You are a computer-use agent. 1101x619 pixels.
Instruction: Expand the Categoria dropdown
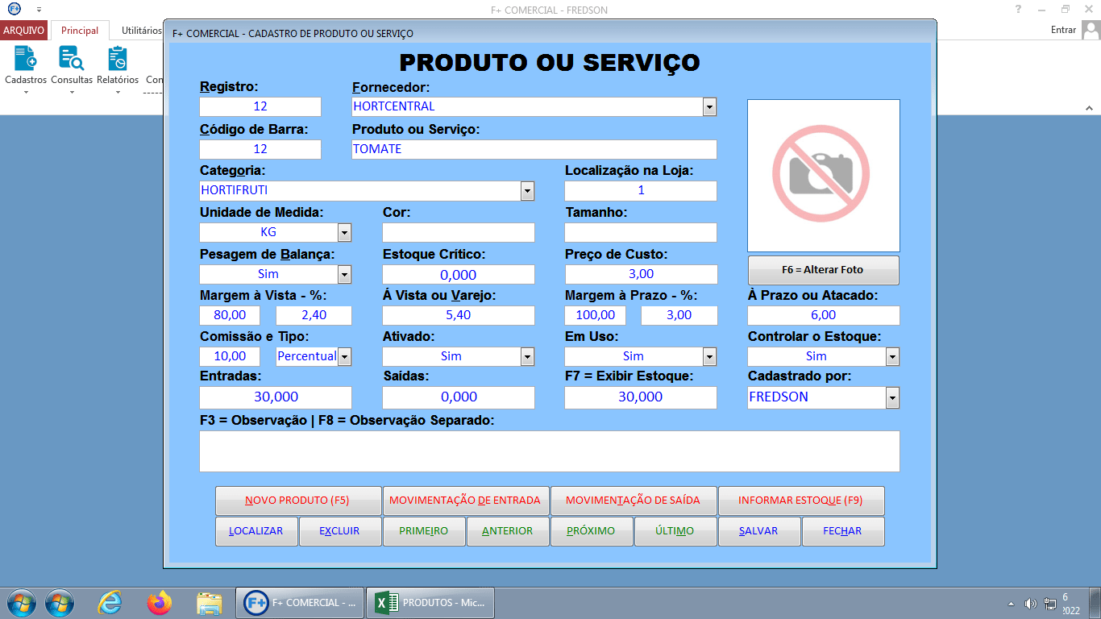point(527,190)
